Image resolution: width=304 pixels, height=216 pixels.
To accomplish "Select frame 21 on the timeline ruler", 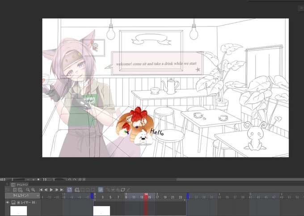I will 173,197.
